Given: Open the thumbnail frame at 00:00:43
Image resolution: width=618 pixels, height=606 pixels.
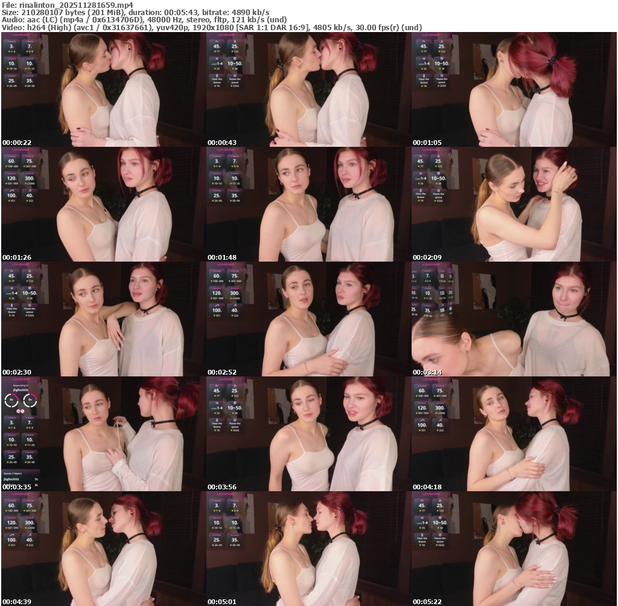Looking at the screenshot, I should [x=308, y=89].
